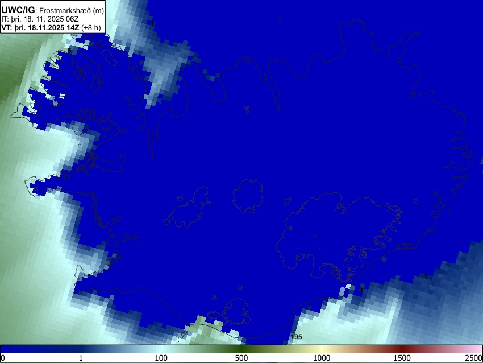The image size is (483, 363).
Task: Pick the pale yellow colorbar segment above 1000
Action: click(x=322, y=349)
